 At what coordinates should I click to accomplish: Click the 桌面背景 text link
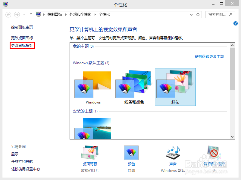click(90, 164)
